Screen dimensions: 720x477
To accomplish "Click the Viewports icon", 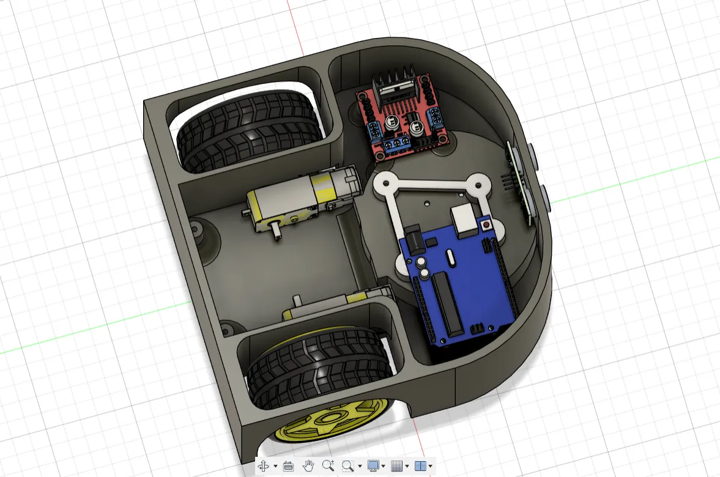I will pos(421,466).
